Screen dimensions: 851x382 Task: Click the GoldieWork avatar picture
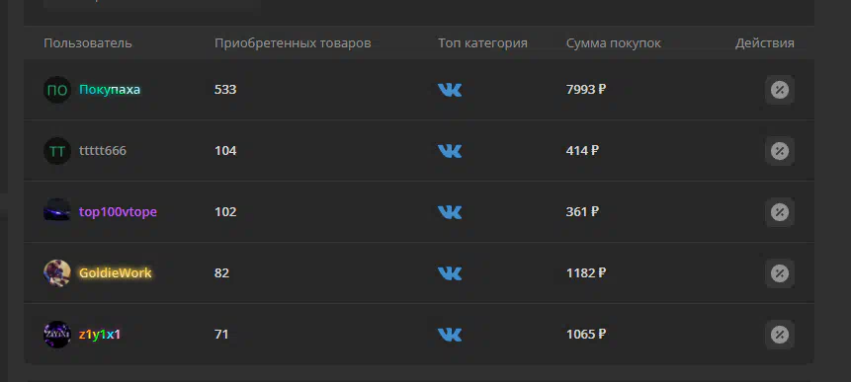coord(57,273)
